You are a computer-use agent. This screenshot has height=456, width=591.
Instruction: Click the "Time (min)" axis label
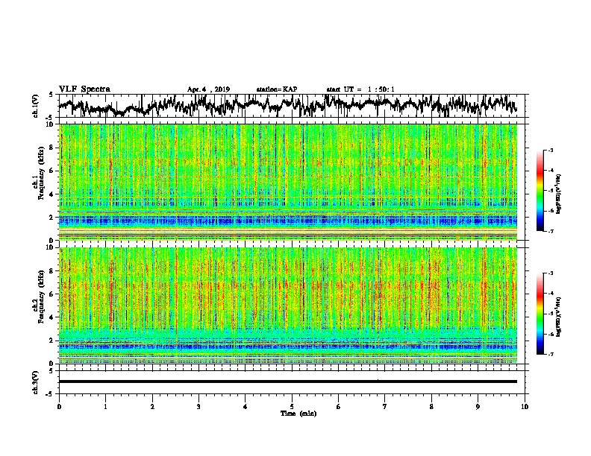point(298,414)
